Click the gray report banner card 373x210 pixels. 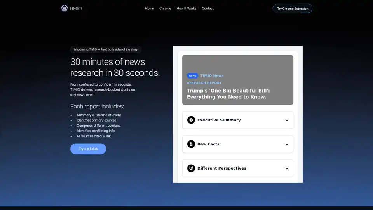[237, 64]
